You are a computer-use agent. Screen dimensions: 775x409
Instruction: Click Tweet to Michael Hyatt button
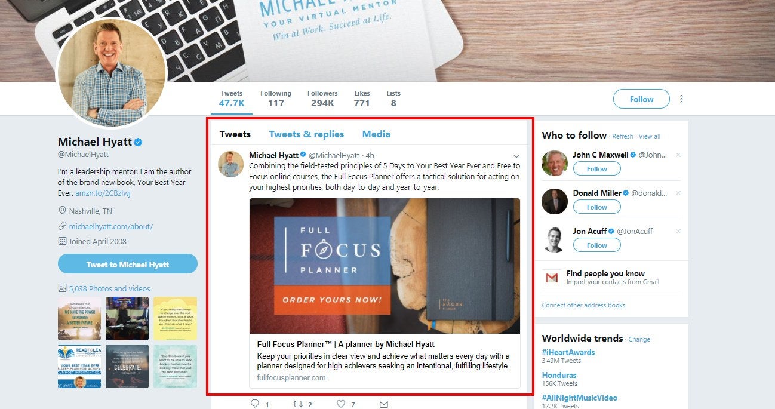[128, 265]
